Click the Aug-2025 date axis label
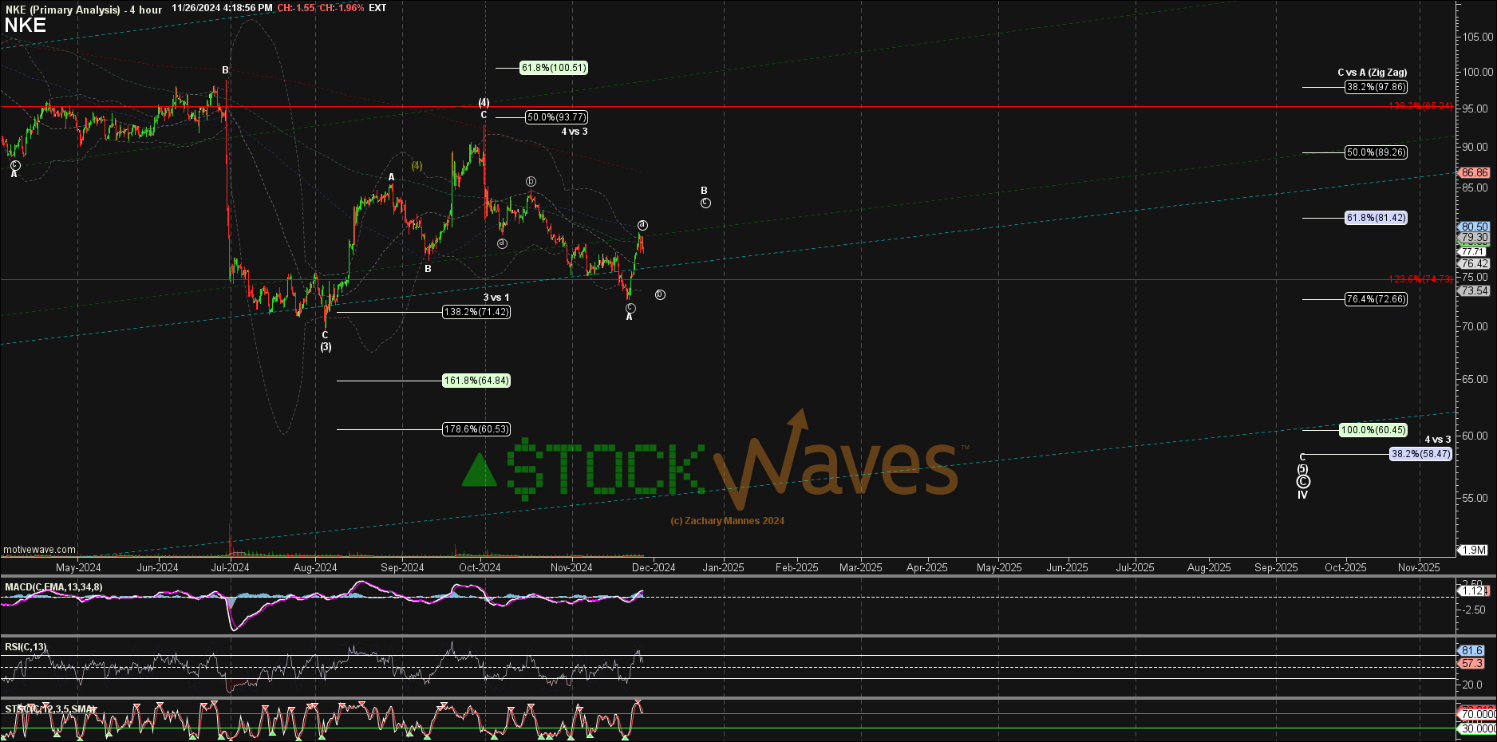This screenshot has height=742, width=1497. 1209,568
